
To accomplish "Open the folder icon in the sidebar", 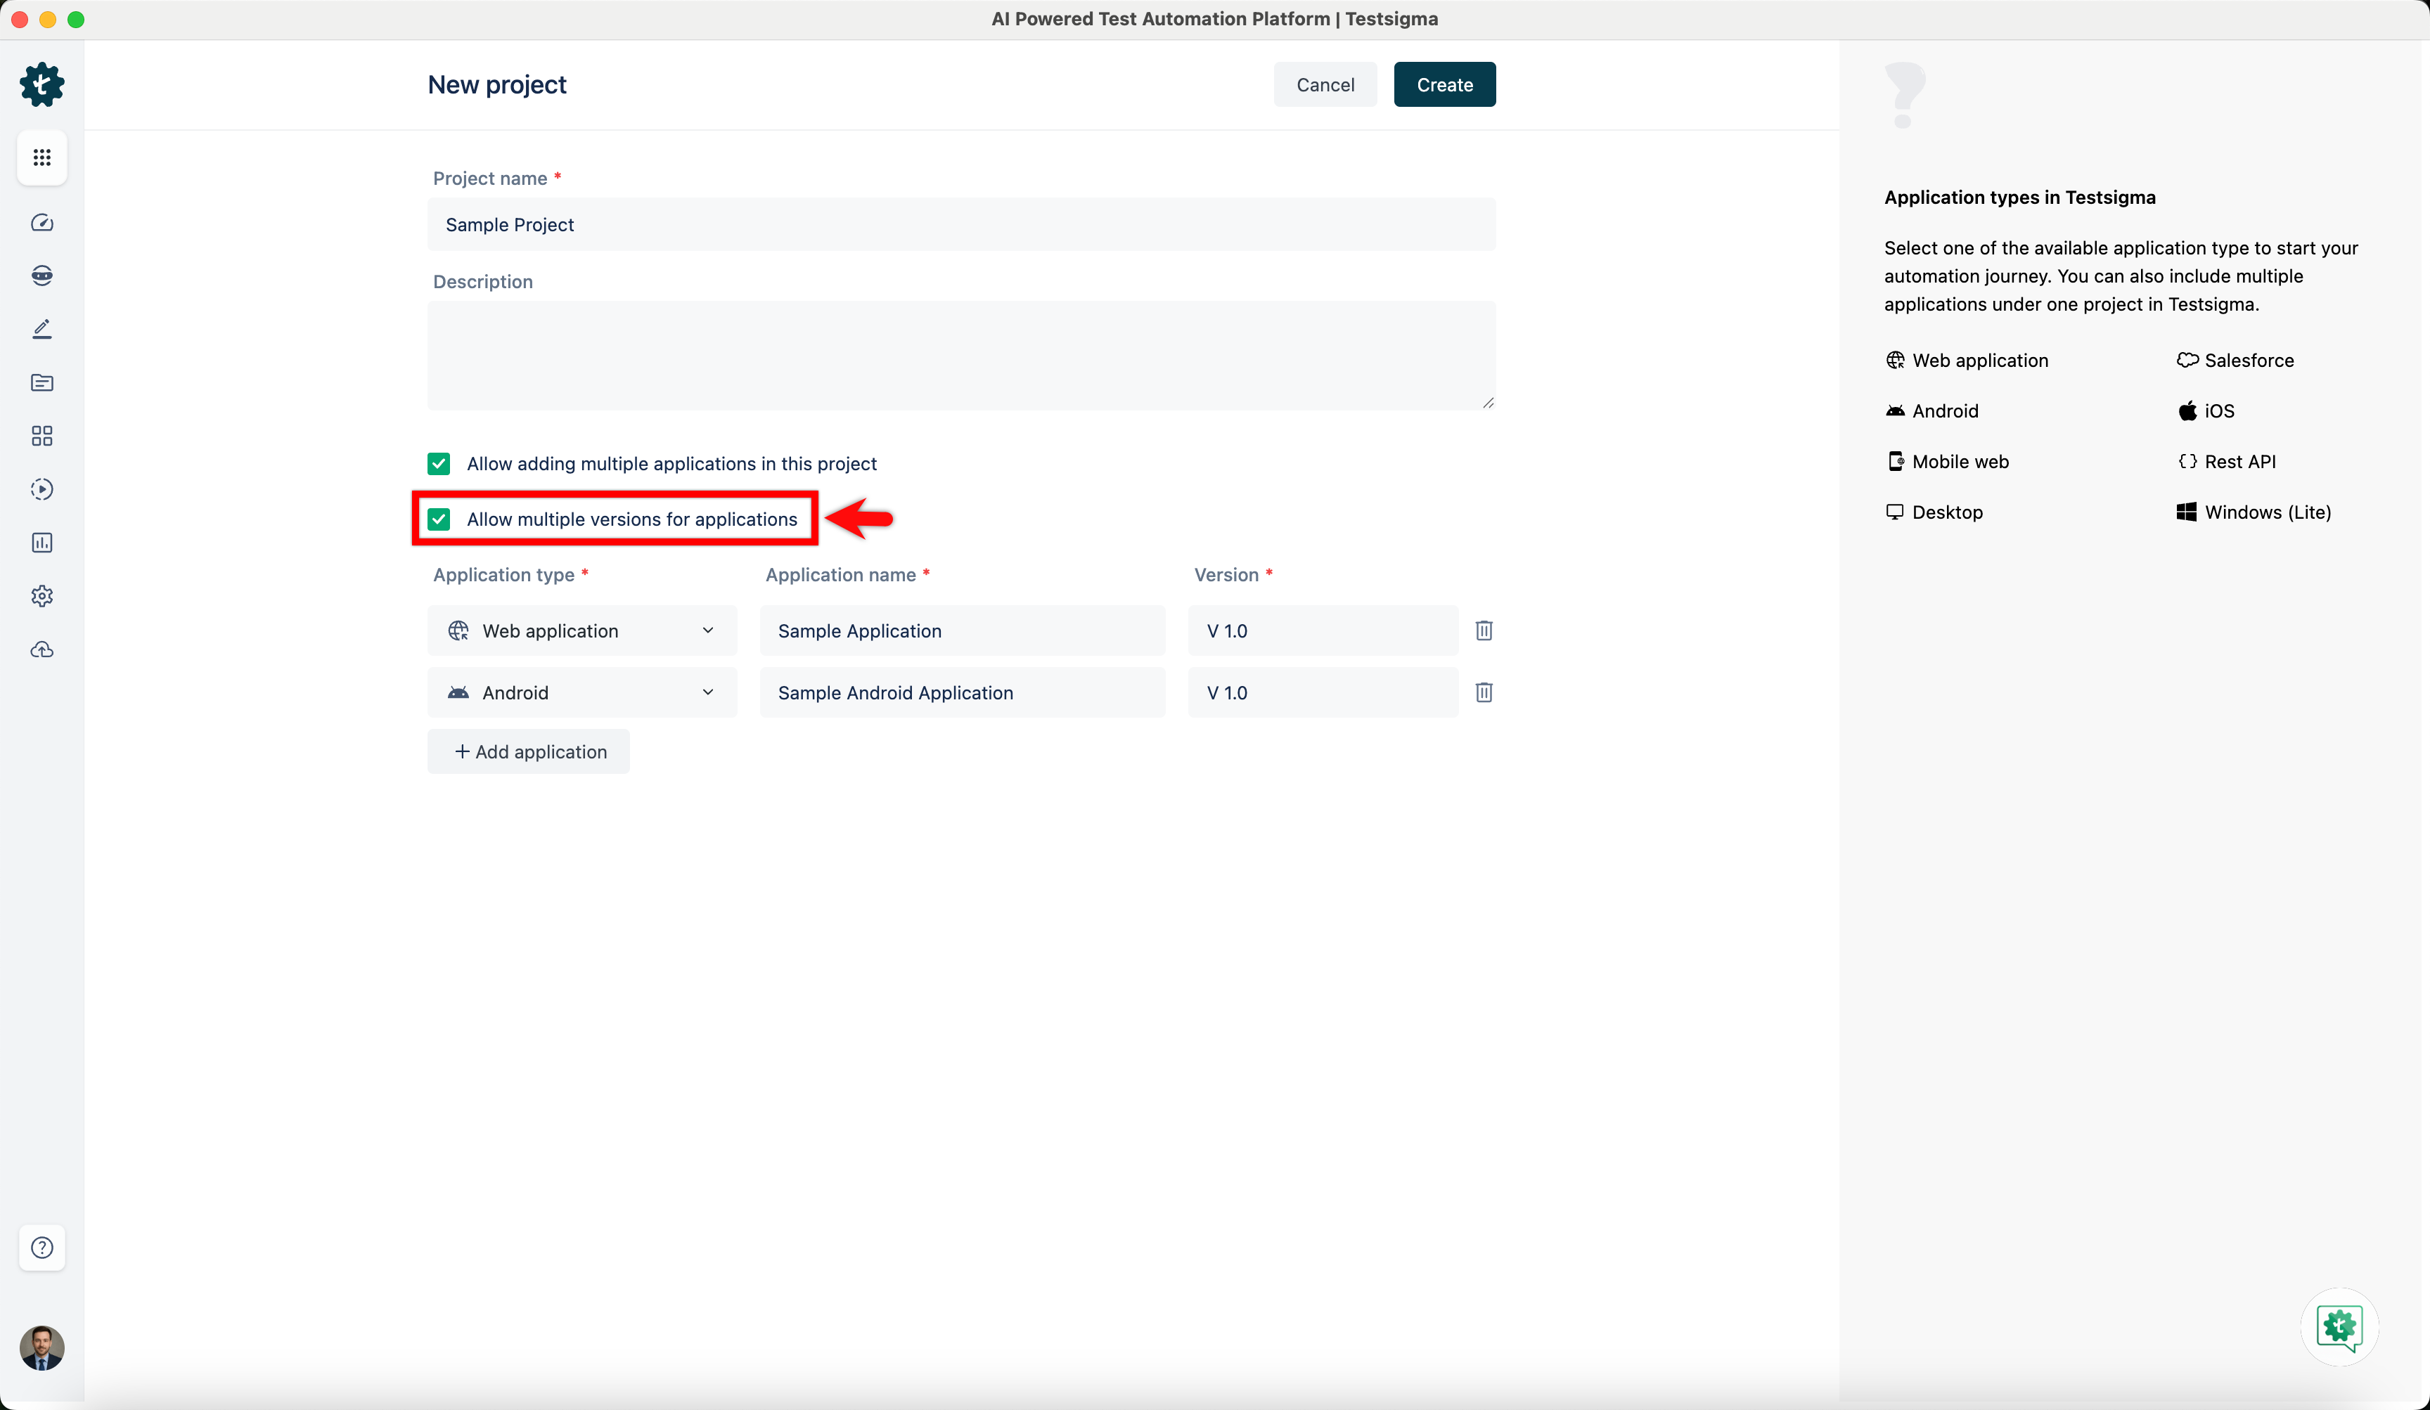I will tap(41, 382).
